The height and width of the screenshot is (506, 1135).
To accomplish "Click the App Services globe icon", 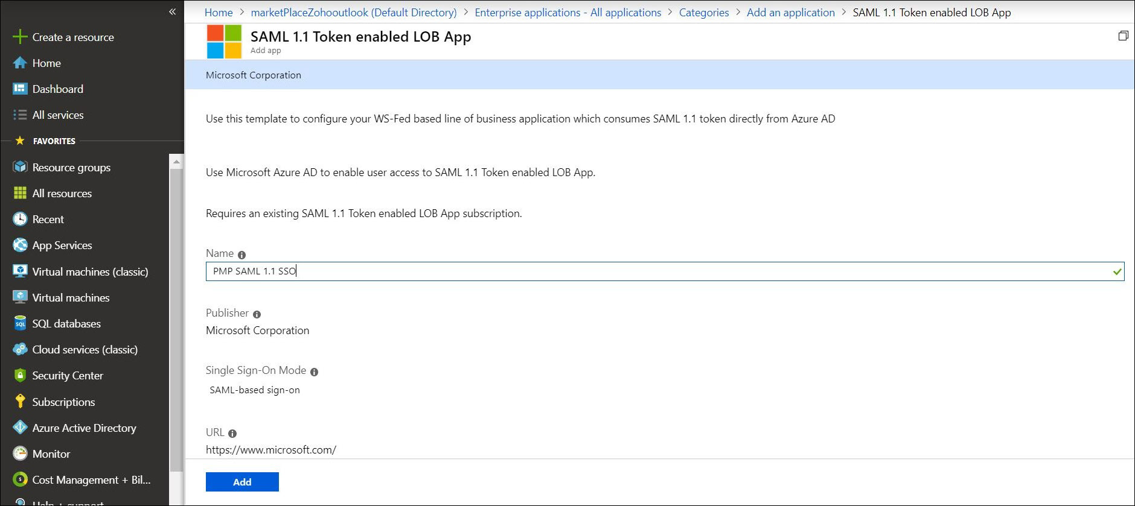I will (20, 245).
